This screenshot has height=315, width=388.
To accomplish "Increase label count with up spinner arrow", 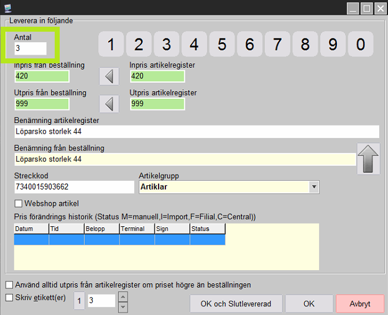I will (x=122, y=297).
